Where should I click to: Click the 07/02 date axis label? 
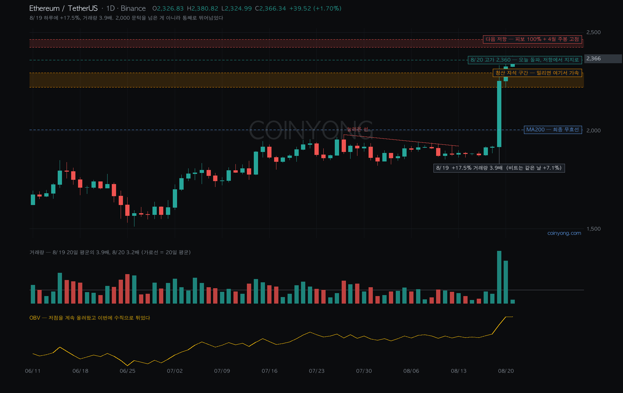click(175, 371)
